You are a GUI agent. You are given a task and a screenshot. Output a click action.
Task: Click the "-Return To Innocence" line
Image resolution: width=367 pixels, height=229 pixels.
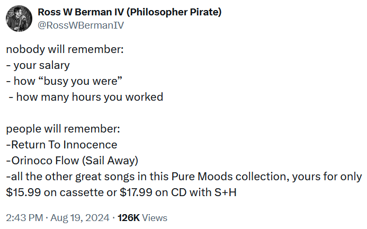pyautogui.click(x=62, y=145)
